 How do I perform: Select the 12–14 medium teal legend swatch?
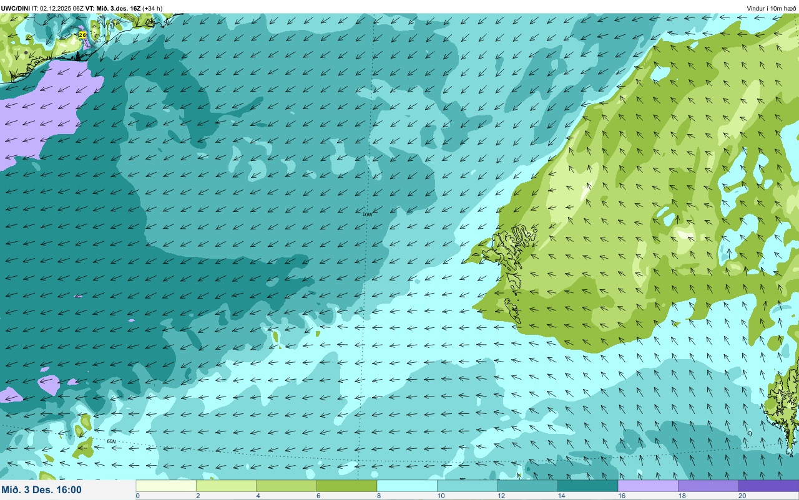pos(527,486)
